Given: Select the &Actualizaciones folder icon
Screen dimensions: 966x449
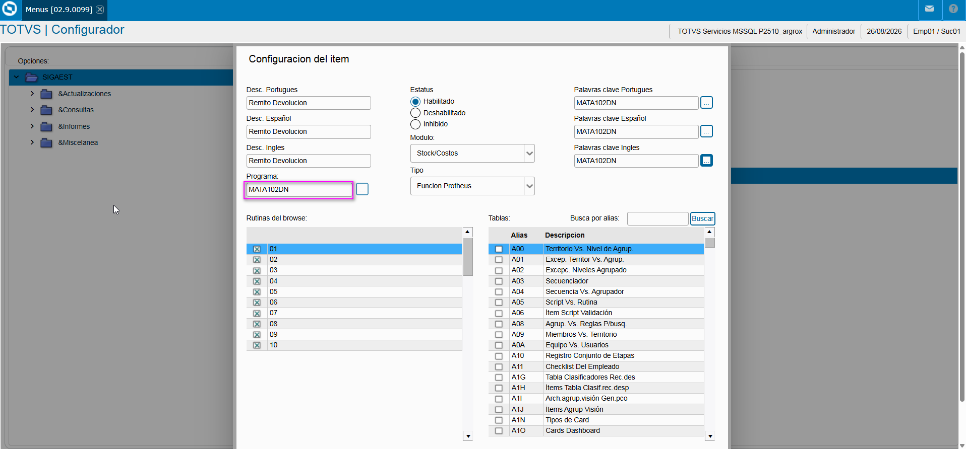Looking at the screenshot, I should pyautogui.click(x=46, y=94).
